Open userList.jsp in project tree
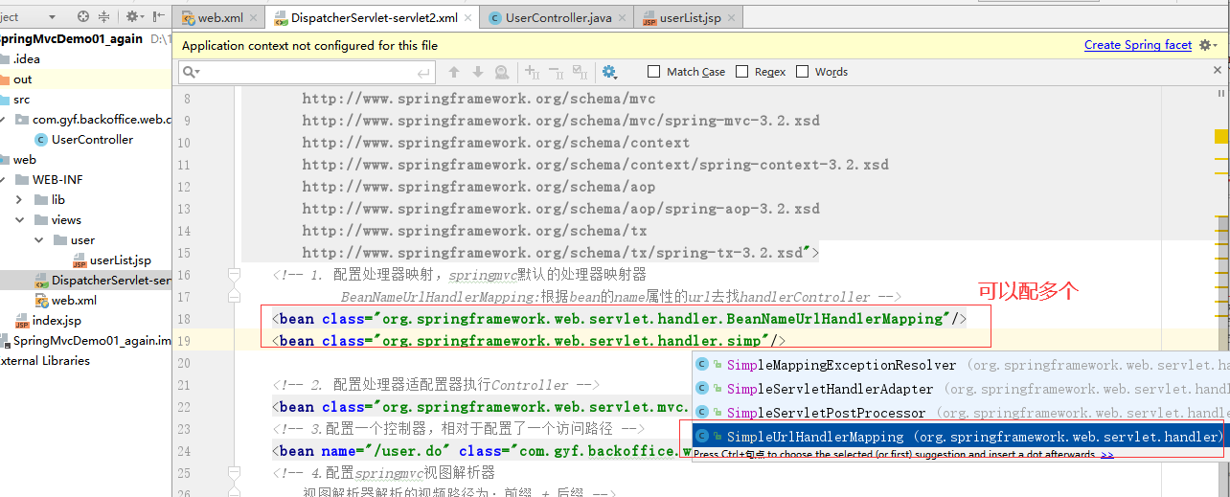The image size is (1230, 497). [120, 260]
